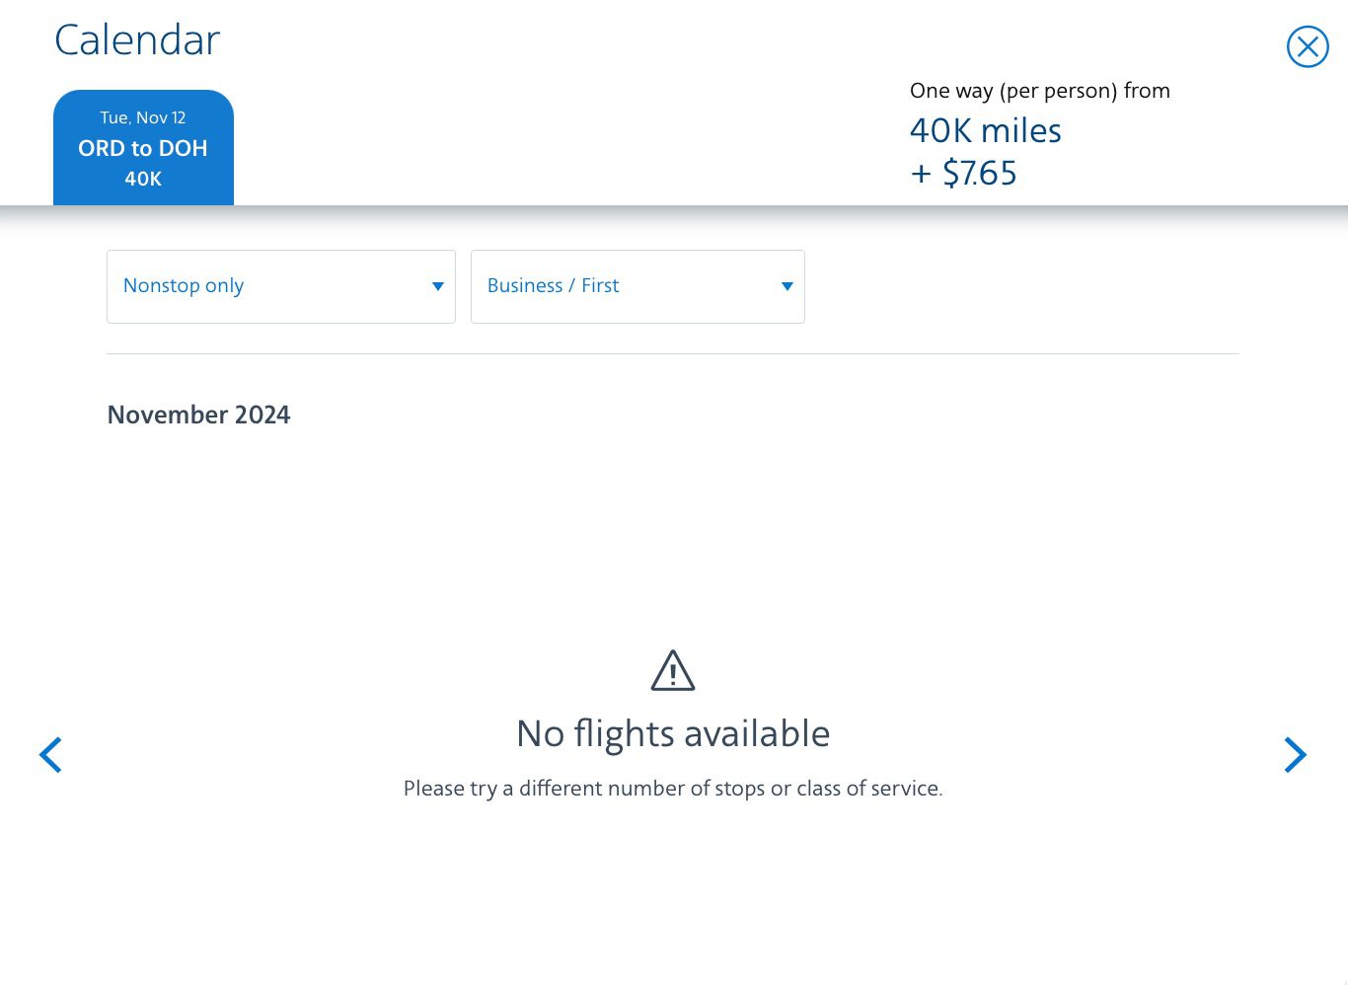Click the November 2024 month heading
Viewport: 1348px width, 985px height.
(x=198, y=415)
